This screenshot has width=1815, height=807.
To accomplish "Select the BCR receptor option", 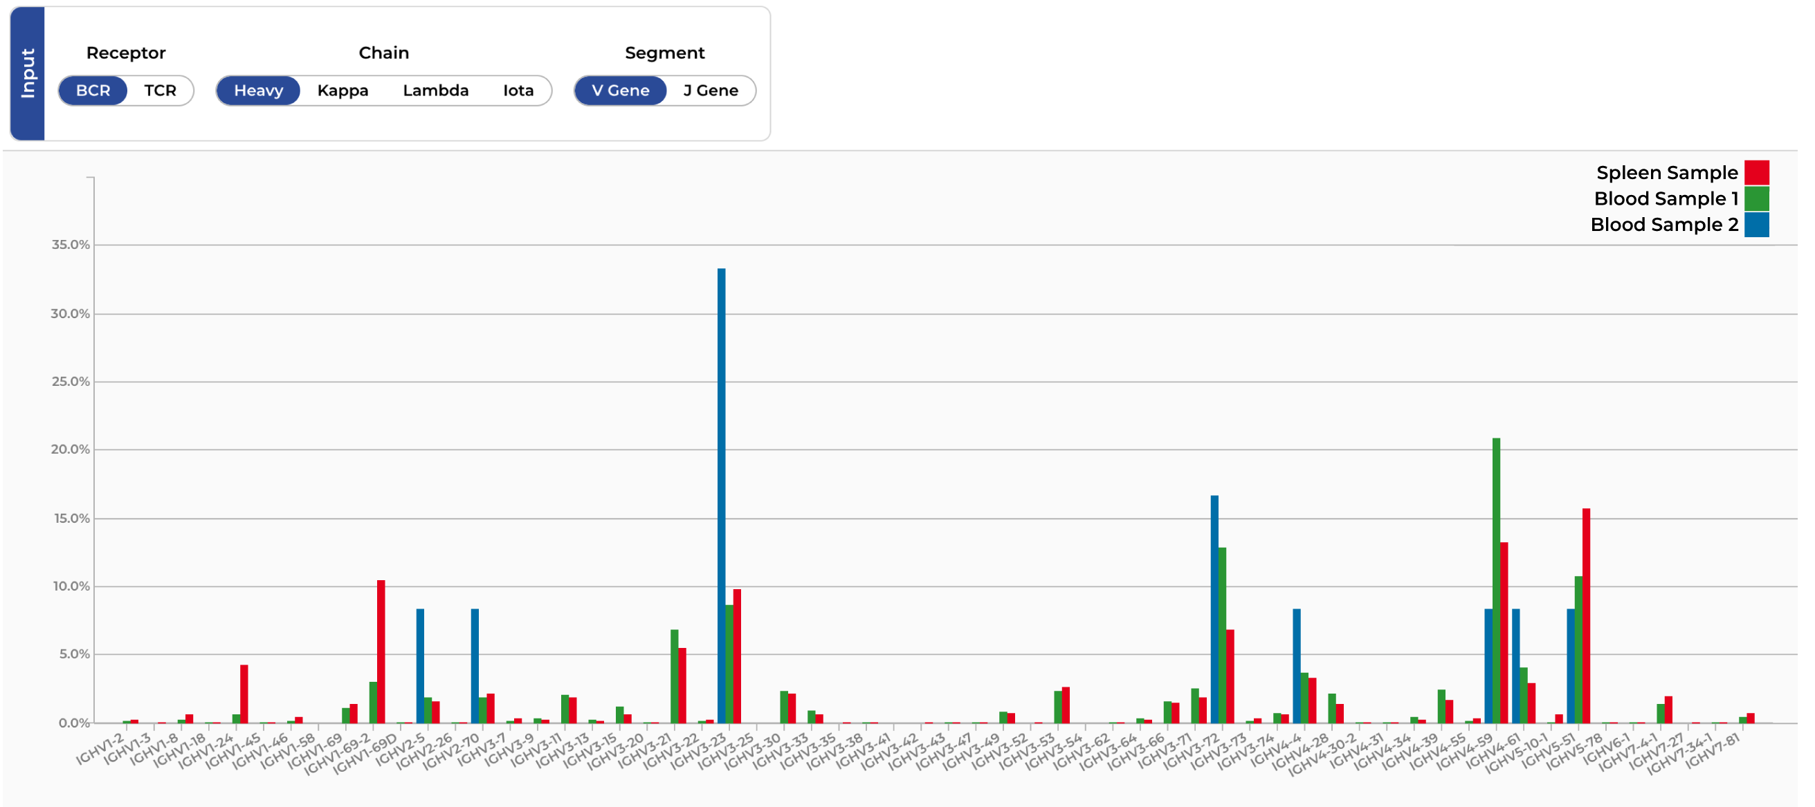I will click(92, 91).
